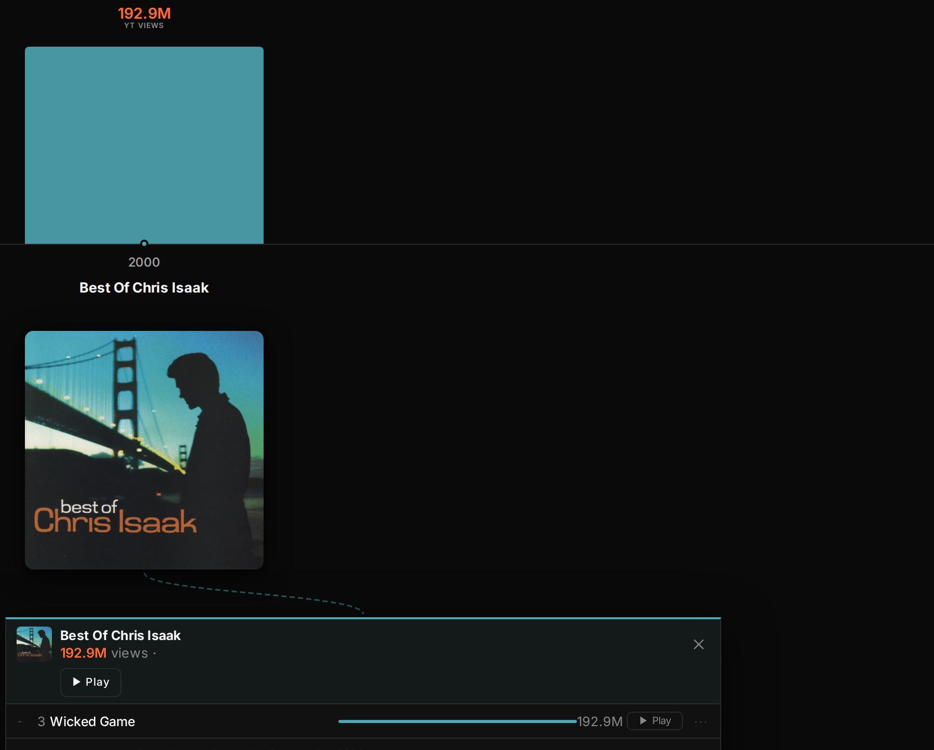This screenshot has height=750, width=934.
Task: Select the Wicked Game track title
Action: tap(92, 721)
